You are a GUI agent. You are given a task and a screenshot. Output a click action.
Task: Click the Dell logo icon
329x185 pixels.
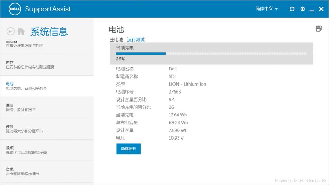tap(15, 9)
